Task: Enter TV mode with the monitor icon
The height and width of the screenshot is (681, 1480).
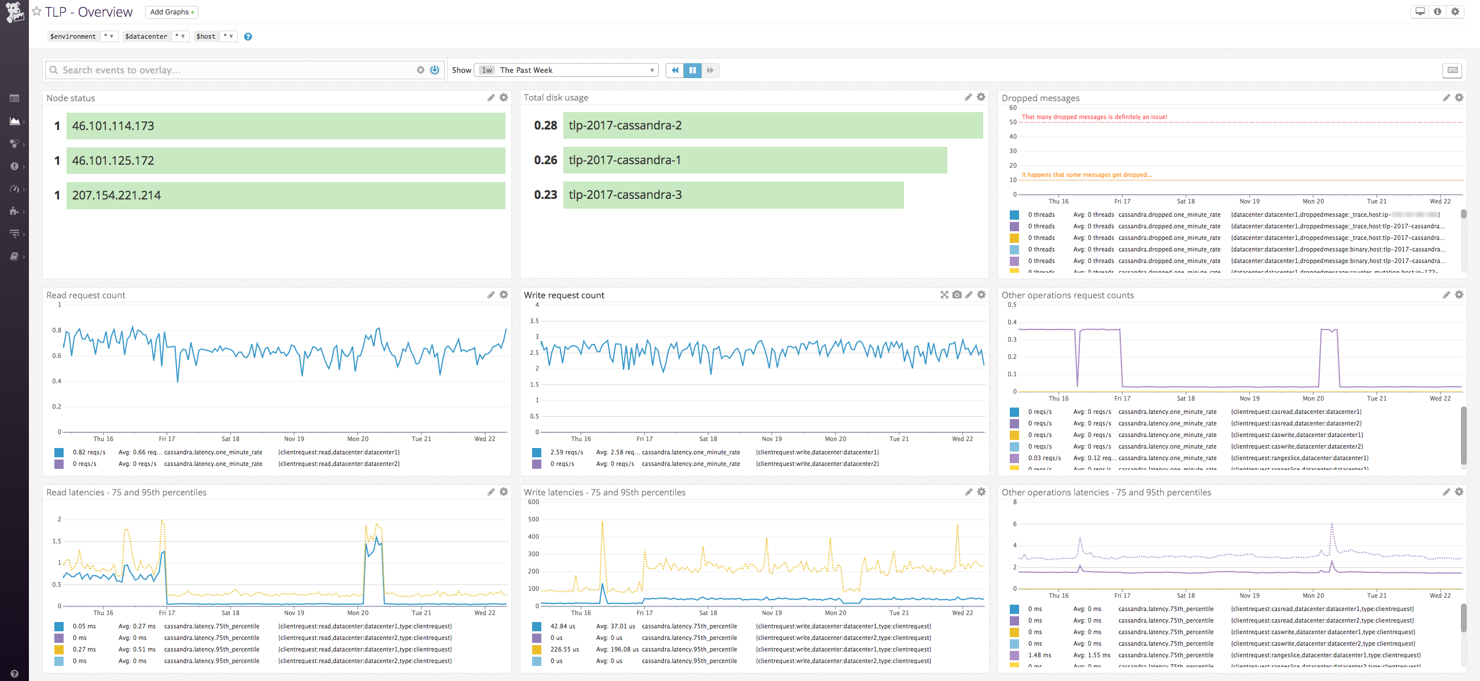Action: [1420, 11]
